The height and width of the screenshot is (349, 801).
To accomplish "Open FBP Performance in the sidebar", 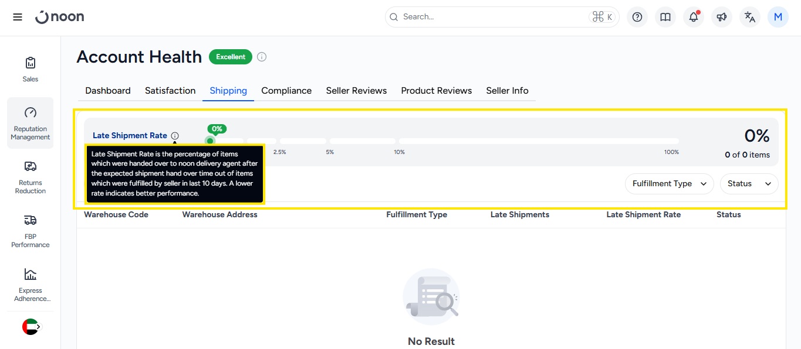I will pos(30,231).
